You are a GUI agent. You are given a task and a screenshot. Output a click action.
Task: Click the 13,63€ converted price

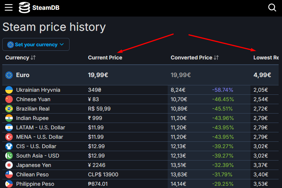pos(179,174)
